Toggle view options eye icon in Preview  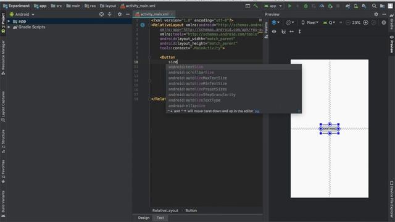pyautogui.click(x=274, y=31)
